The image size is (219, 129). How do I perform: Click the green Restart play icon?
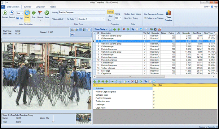click(x=5, y=13)
